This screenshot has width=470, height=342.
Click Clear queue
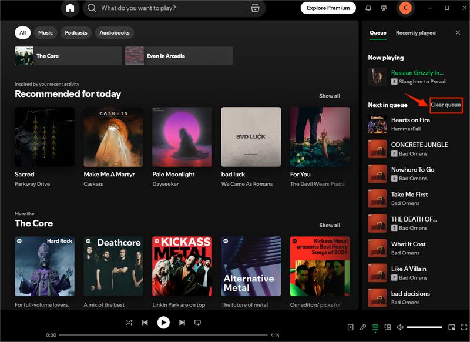pyautogui.click(x=446, y=105)
